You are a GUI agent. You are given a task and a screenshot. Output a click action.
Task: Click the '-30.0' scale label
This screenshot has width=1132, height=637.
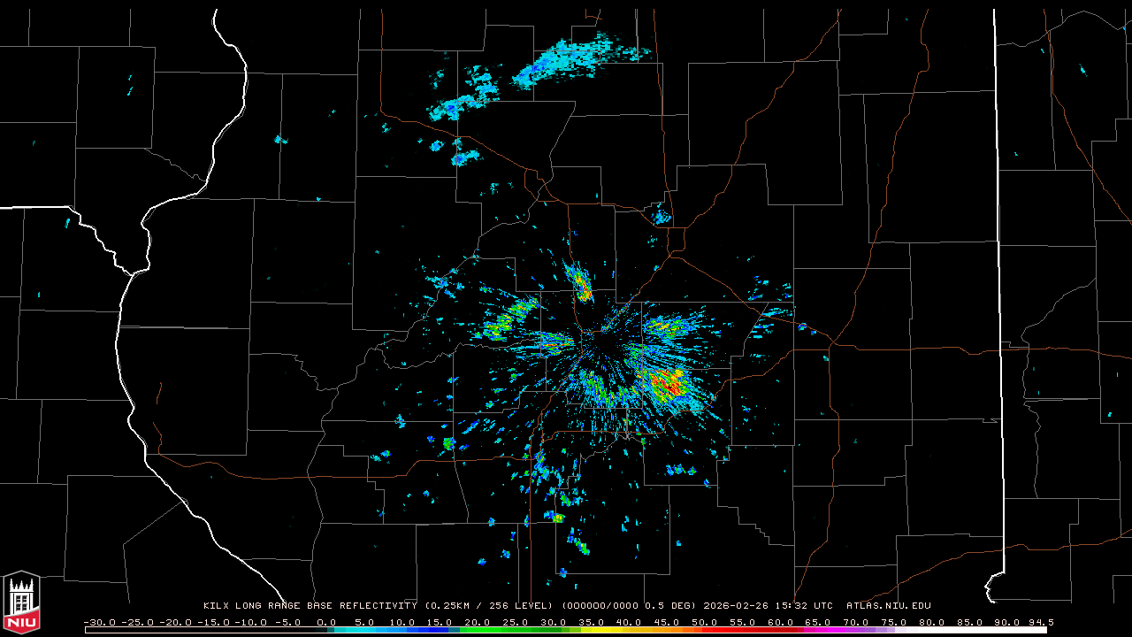pyautogui.click(x=99, y=622)
